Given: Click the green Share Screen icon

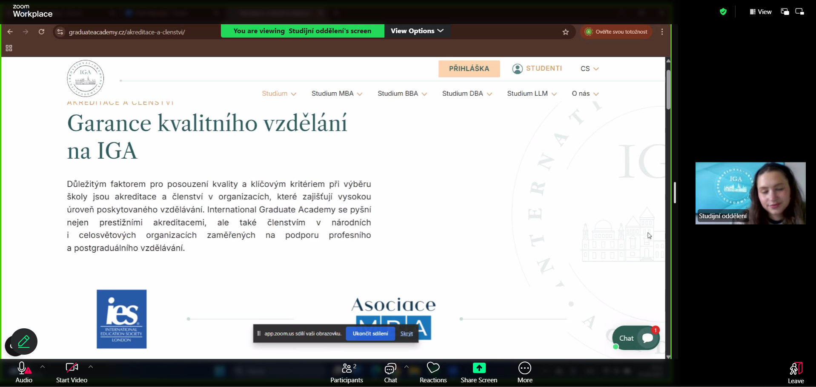Looking at the screenshot, I should (479, 368).
